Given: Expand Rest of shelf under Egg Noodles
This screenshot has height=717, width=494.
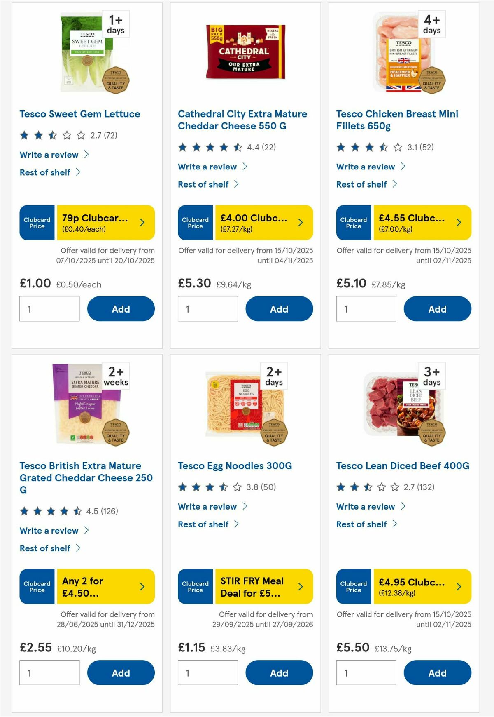Looking at the screenshot, I should (x=203, y=524).
